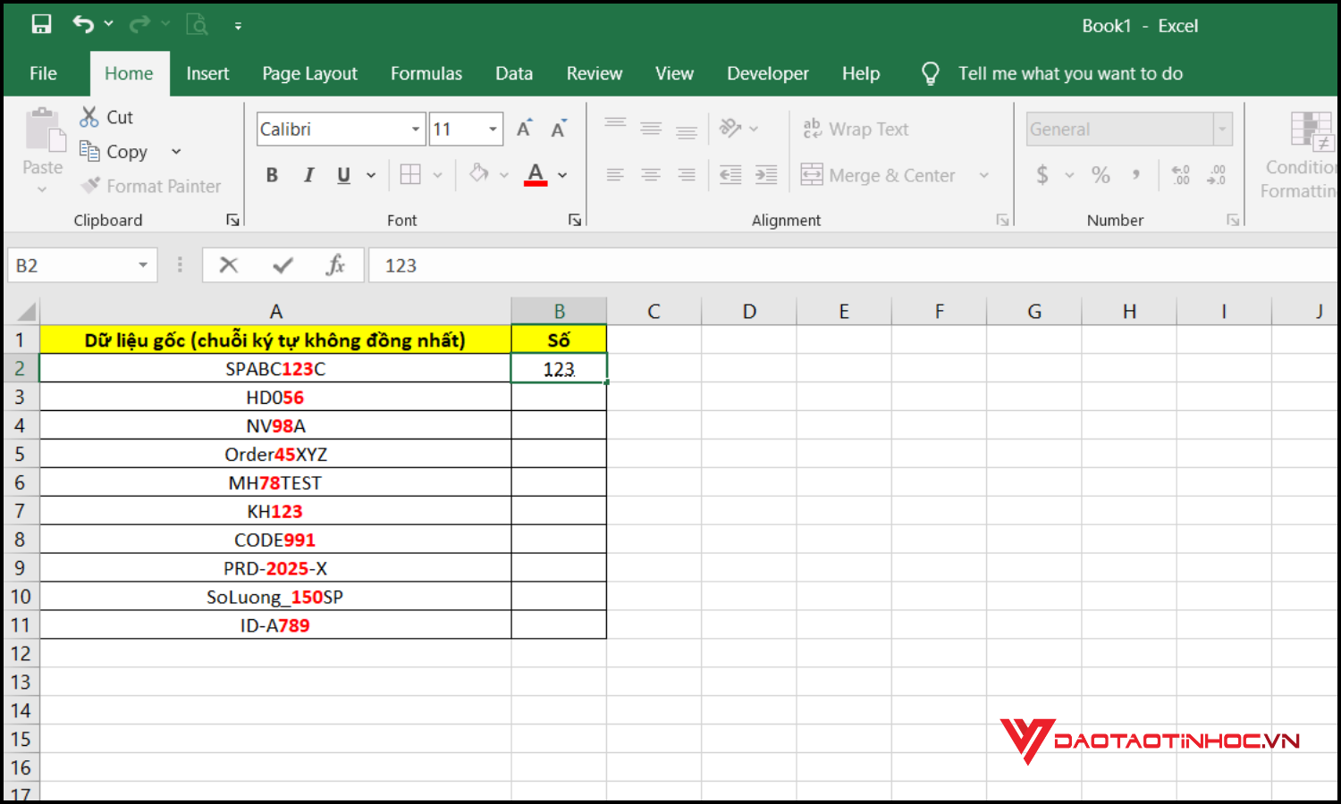Apply the red font color swatch
The width and height of the screenshot is (1341, 804).
pyautogui.click(x=536, y=175)
